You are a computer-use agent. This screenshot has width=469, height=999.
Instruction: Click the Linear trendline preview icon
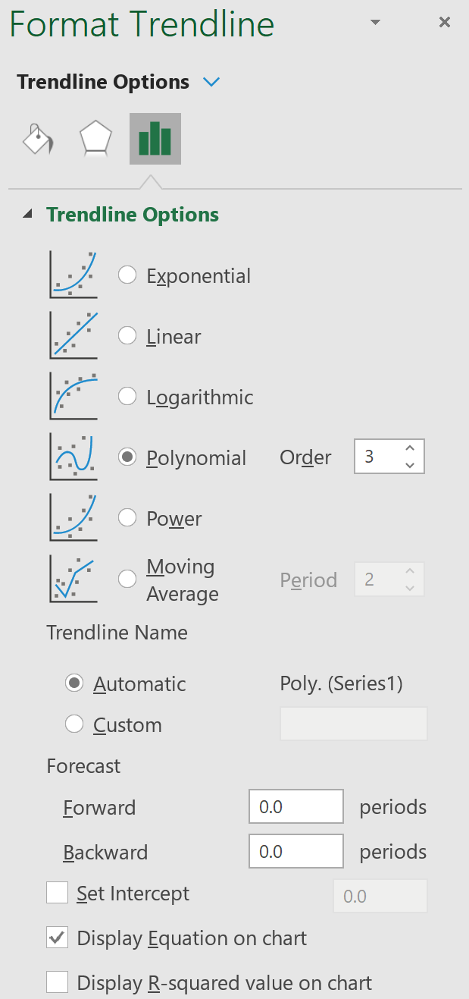pyautogui.click(x=73, y=335)
